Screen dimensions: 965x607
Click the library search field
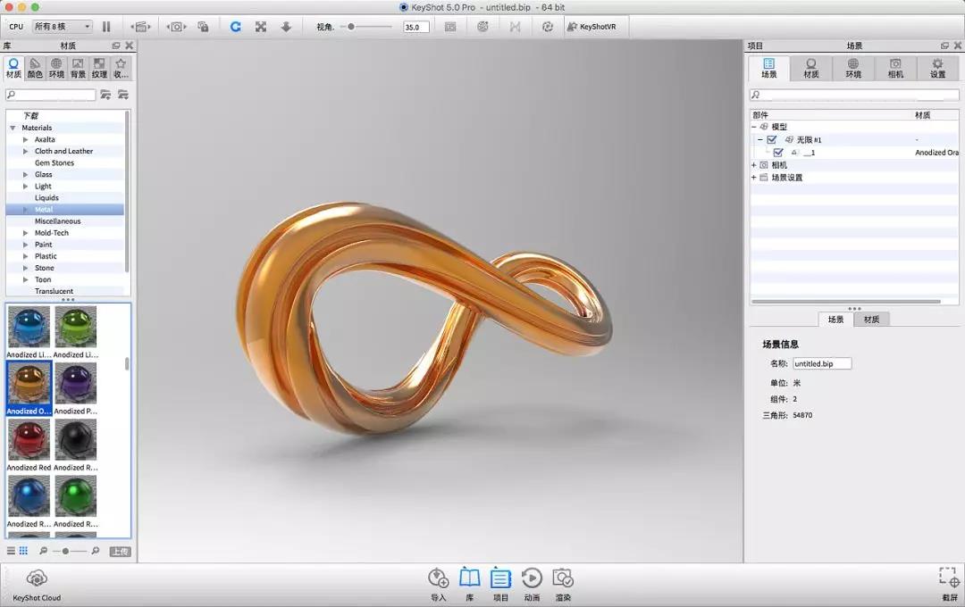(x=50, y=95)
